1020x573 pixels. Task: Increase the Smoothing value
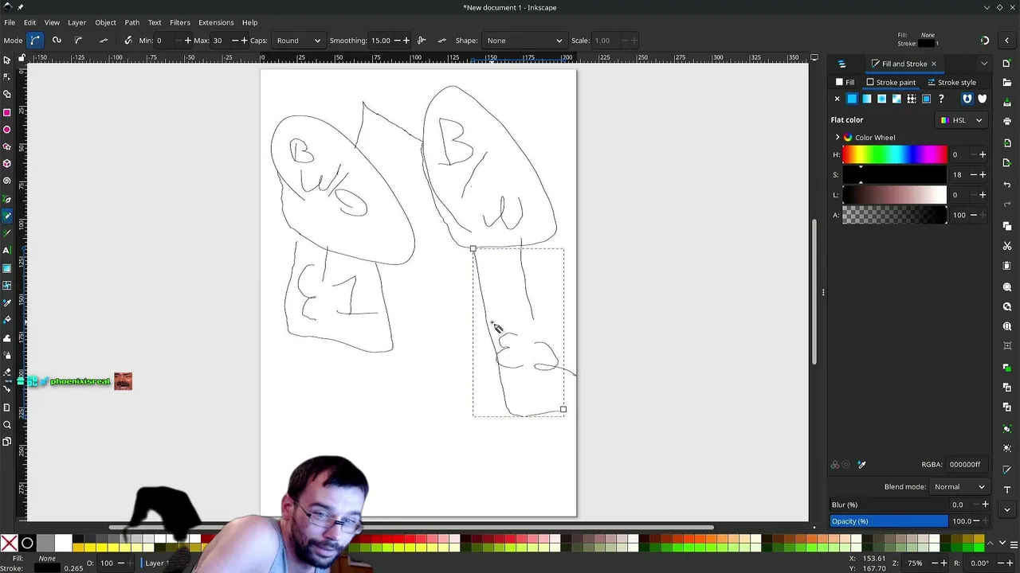(406, 41)
